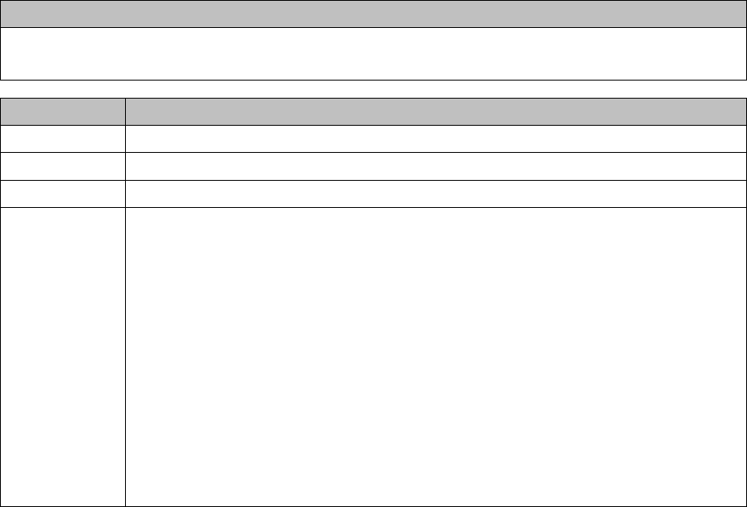This screenshot has width=747, height=507.
Task: Click the third white row's narrow left cell
Action: tap(63, 194)
